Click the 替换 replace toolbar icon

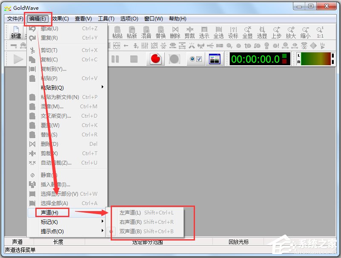coord(161,32)
